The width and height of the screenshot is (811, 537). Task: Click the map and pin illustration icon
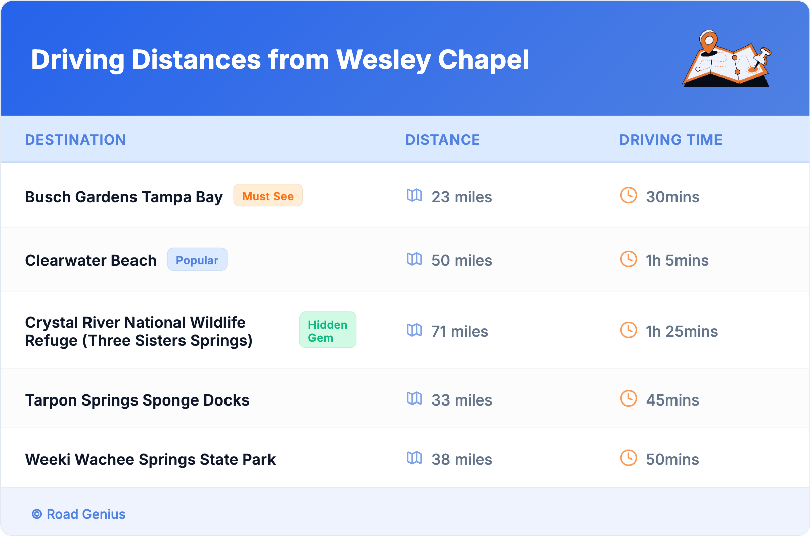pos(727,59)
